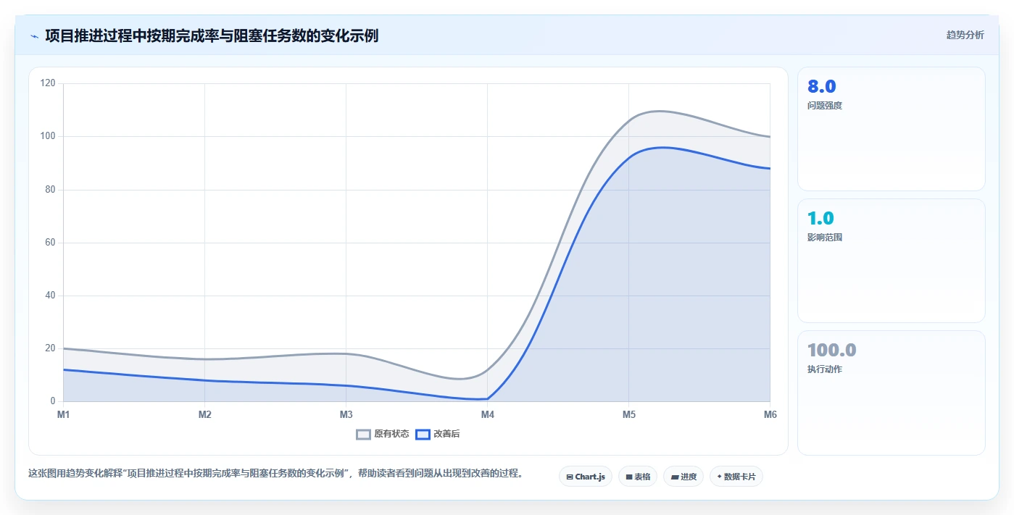Click the M4 axis label
Screen dimensions: 1014x515
[x=488, y=415]
